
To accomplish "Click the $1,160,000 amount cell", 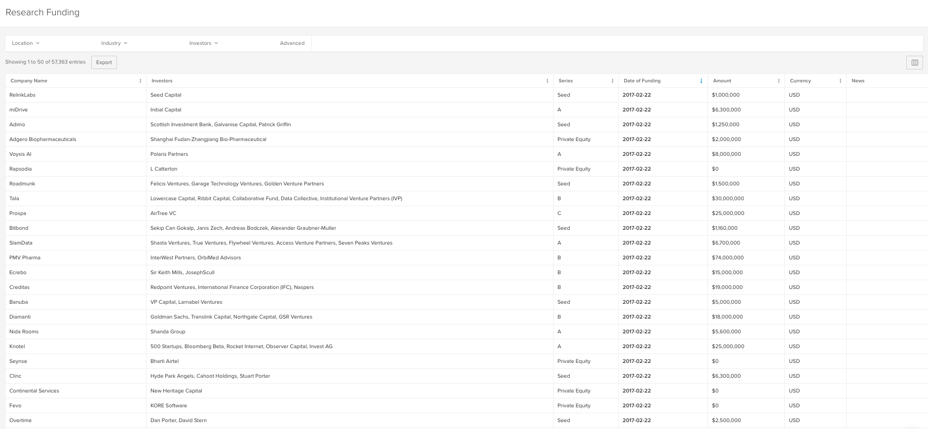I will (746, 228).
